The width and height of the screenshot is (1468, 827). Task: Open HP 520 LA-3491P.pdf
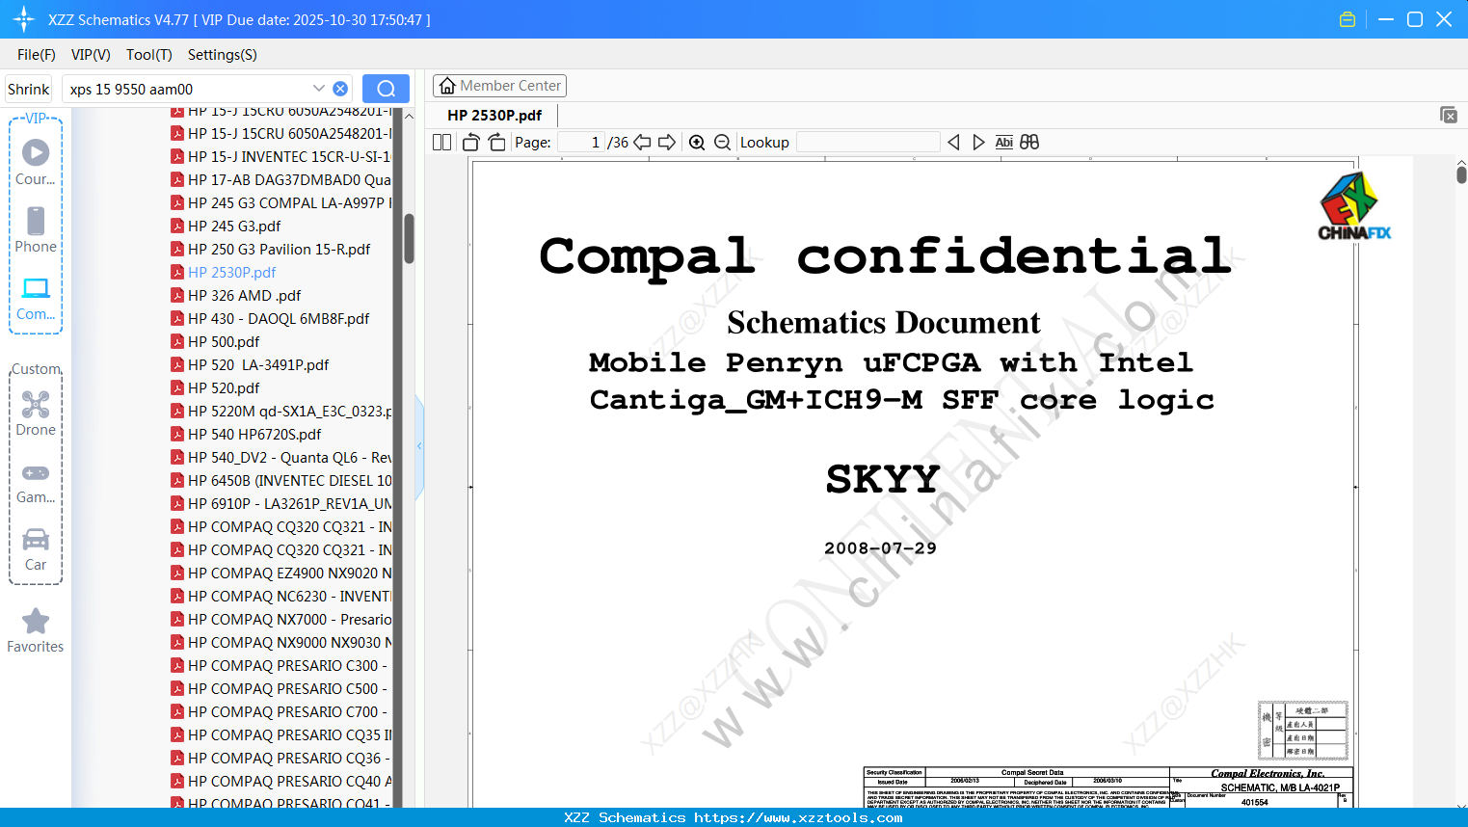(258, 364)
